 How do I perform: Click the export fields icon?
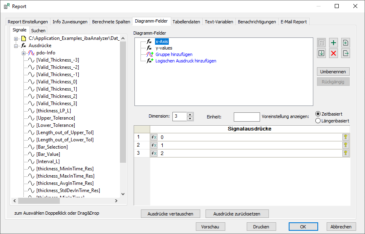pos(346,54)
